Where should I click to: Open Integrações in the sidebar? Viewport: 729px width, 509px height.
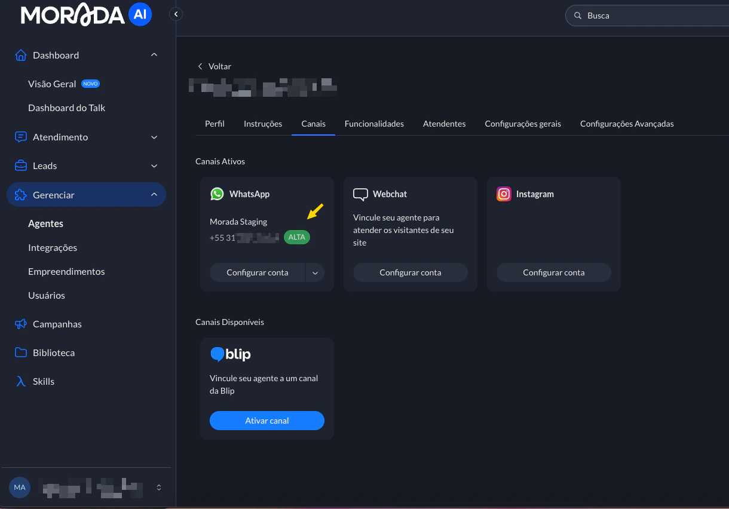[53, 247]
